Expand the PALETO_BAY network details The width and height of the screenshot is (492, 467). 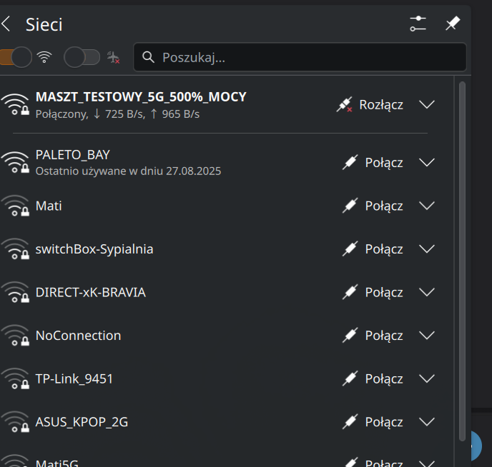(x=427, y=163)
